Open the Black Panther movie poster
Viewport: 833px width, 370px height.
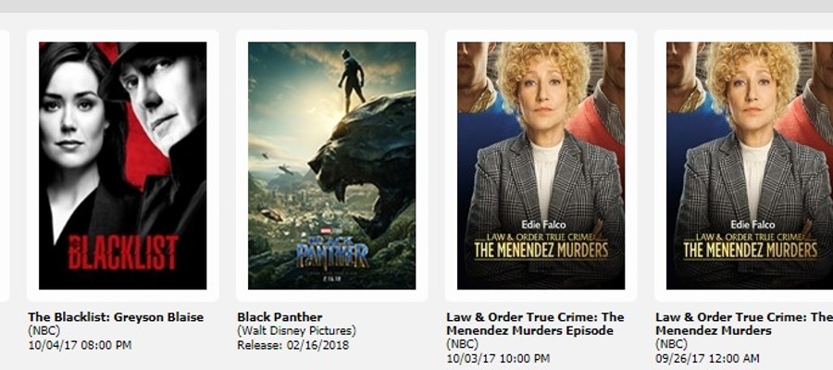click(332, 166)
